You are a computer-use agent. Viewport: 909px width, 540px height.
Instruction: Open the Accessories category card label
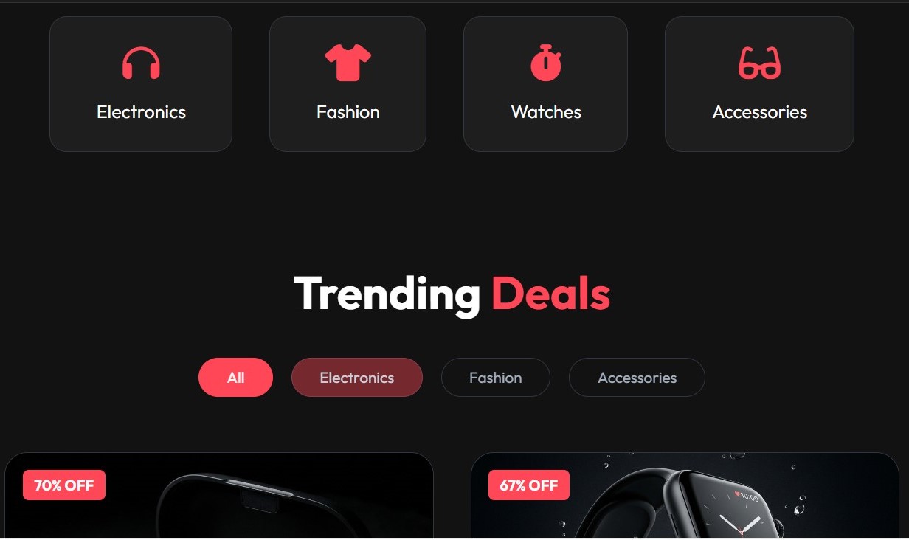click(759, 112)
